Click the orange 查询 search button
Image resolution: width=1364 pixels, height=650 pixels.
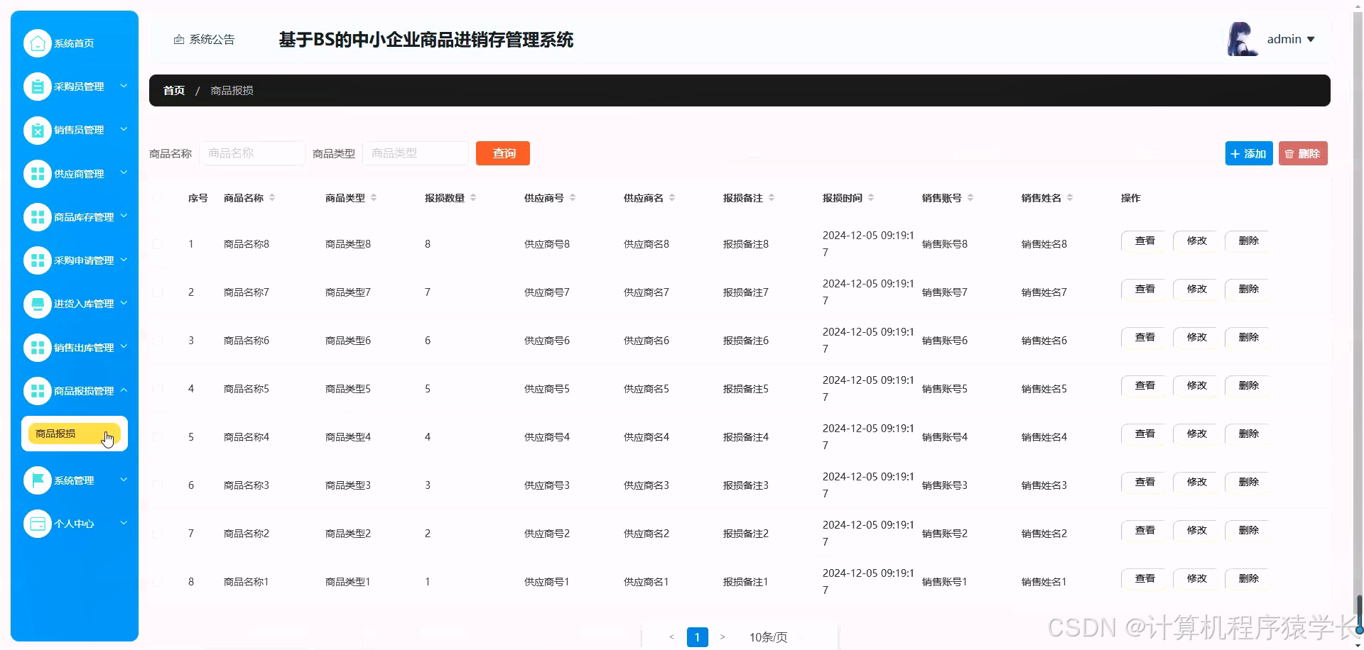tap(503, 153)
